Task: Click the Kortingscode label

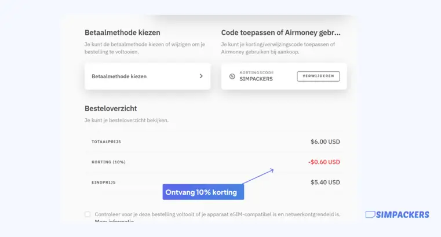Action: pyautogui.click(x=257, y=72)
